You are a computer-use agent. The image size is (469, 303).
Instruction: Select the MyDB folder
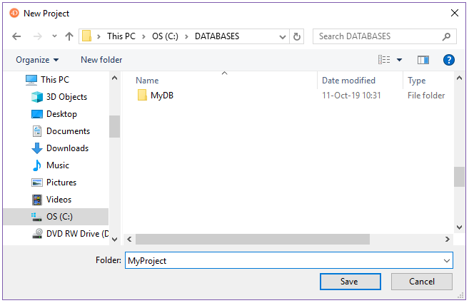(x=161, y=96)
